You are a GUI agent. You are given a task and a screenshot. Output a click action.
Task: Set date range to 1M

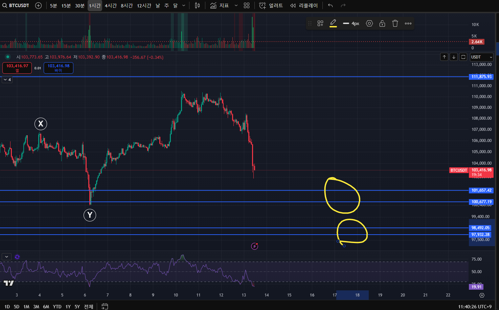pos(26,307)
